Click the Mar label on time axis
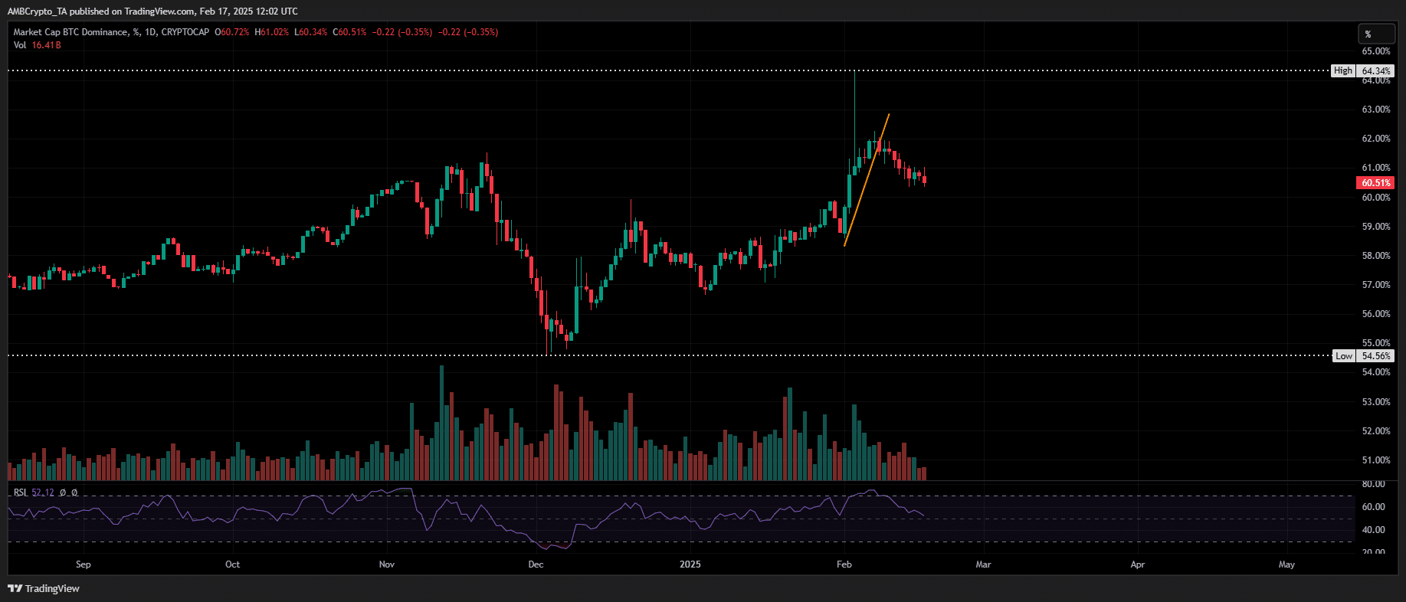This screenshot has height=602, width=1406. 983,564
